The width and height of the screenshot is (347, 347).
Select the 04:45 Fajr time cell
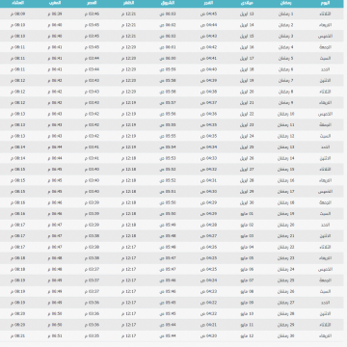(x=209, y=14)
